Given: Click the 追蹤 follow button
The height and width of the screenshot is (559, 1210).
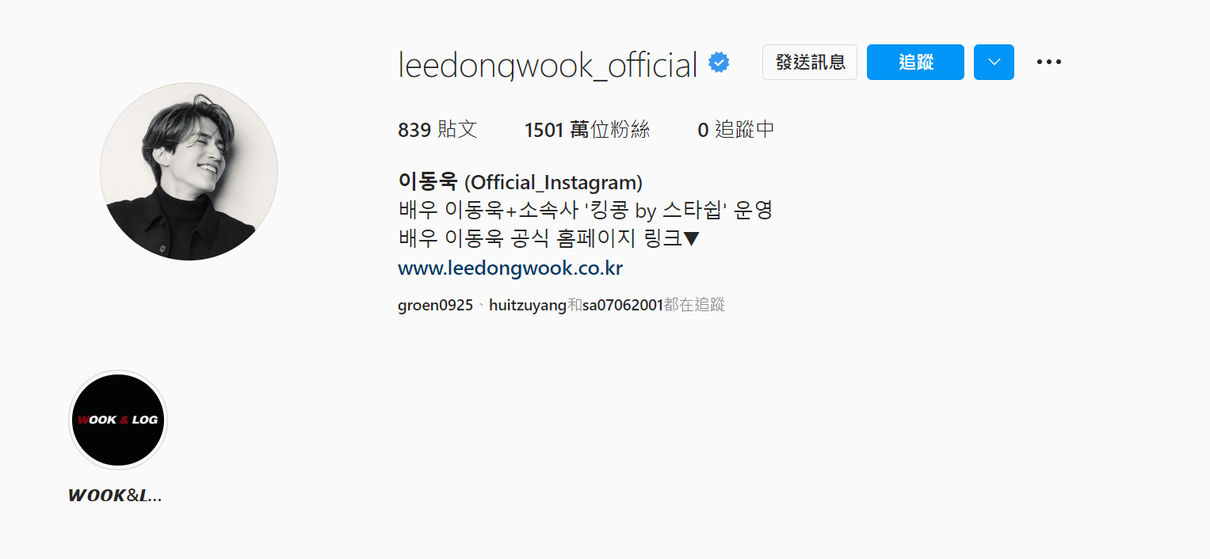Looking at the screenshot, I should (x=915, y=63).
